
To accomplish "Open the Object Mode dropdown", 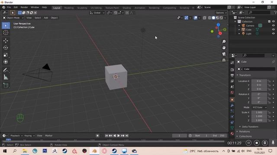I will (13, 18).
